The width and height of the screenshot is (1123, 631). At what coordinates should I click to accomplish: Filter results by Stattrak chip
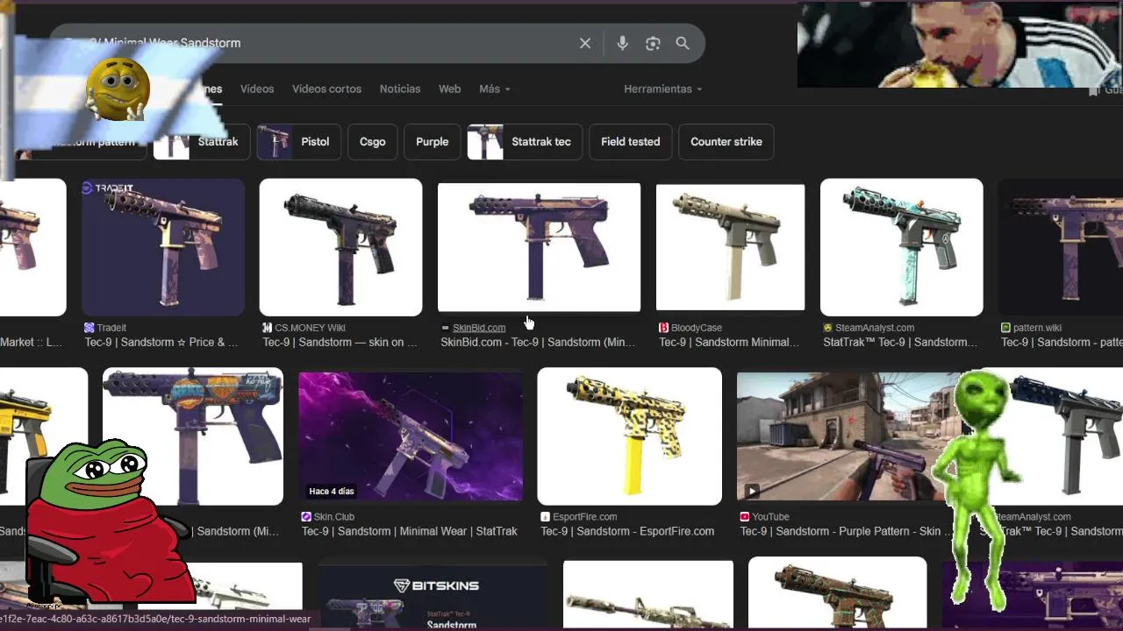[202, 142]
